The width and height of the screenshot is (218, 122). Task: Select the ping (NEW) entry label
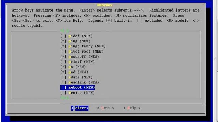[79, 41]
